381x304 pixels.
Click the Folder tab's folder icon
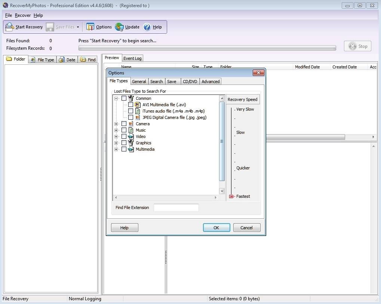[x=9, y=59]
